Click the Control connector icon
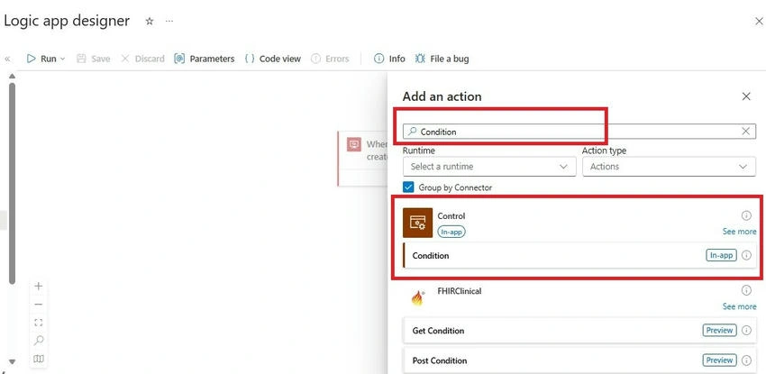 pos(417,223)
